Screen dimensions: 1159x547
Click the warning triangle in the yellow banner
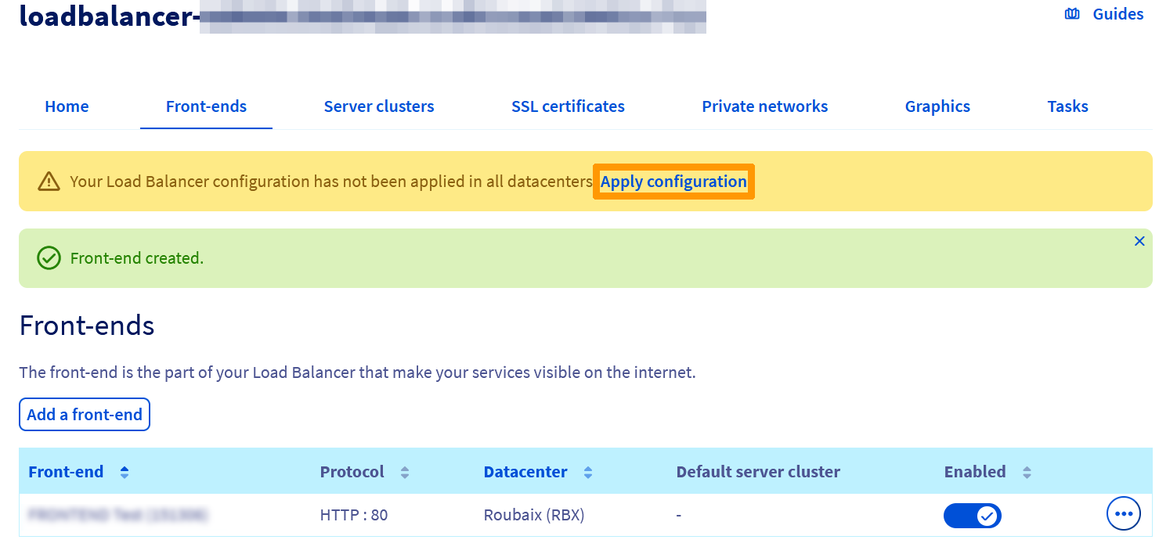pyautogui.click(x=49, y=181)
